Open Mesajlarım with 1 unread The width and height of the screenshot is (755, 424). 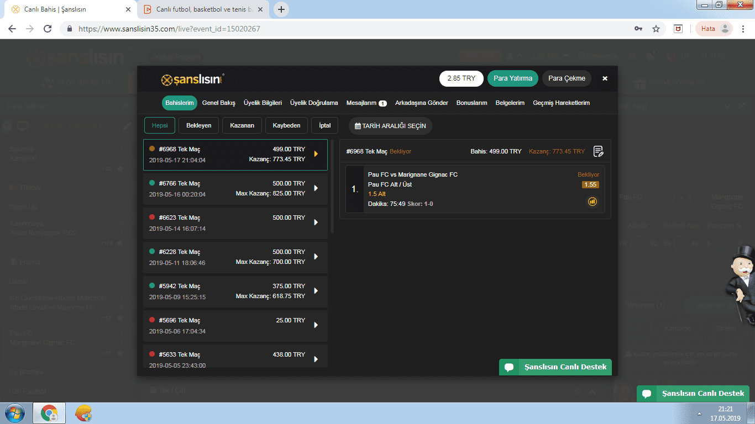pos(366,103)
